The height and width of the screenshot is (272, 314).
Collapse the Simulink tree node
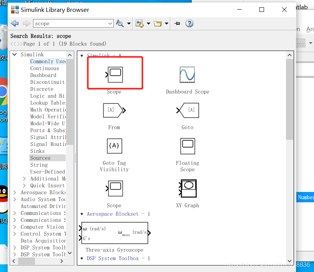(15, 54)
